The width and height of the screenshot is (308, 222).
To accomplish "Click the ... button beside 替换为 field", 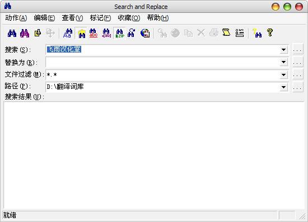I will pyautogui.click(x=297, y=62).
